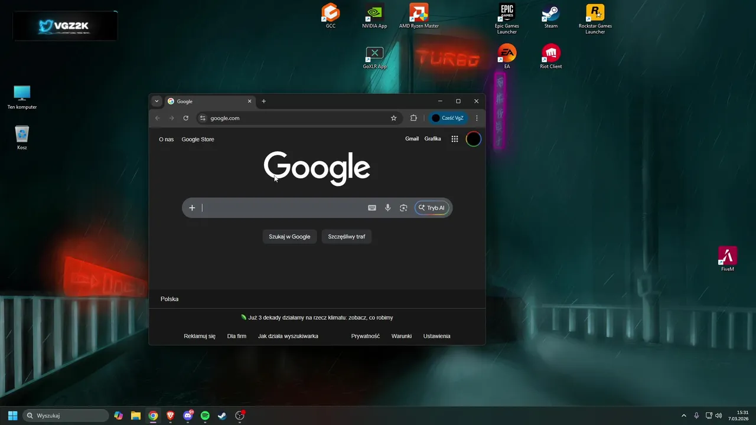
Task: Close the Google tab
Action: click(x=249, y=101)
